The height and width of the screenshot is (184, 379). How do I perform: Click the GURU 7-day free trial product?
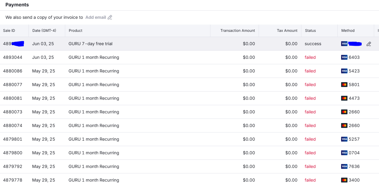coord(90,44)
